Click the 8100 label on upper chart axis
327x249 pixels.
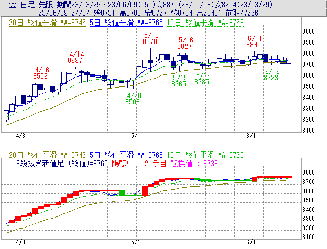(x=309, y=131)
